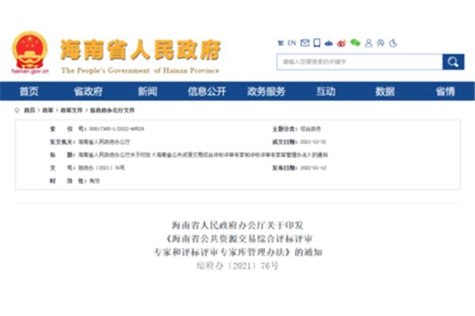Screen dimensions: 475x316
Task: Open the 首页 navigation menu item
Action: (x=28, y=92)
